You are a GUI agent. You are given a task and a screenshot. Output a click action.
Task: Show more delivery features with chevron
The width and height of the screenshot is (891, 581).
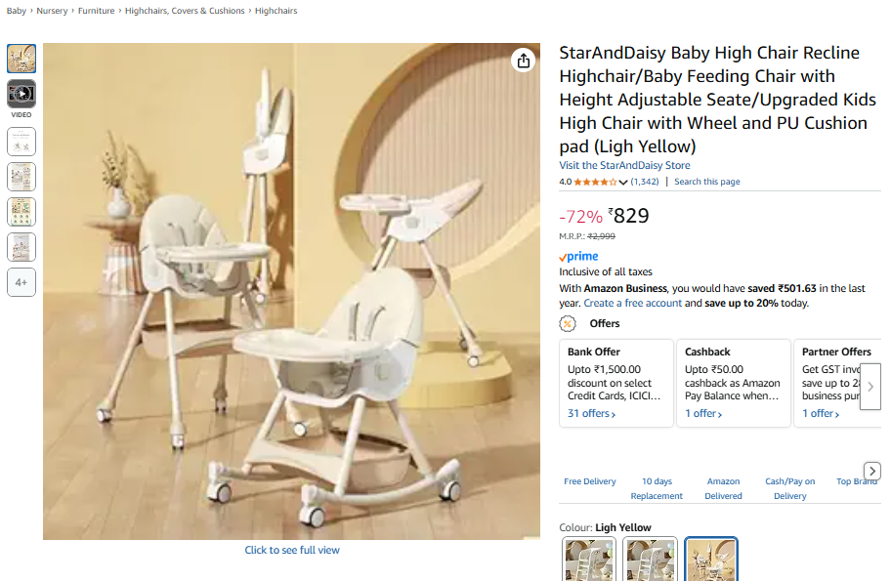(872, 471)
